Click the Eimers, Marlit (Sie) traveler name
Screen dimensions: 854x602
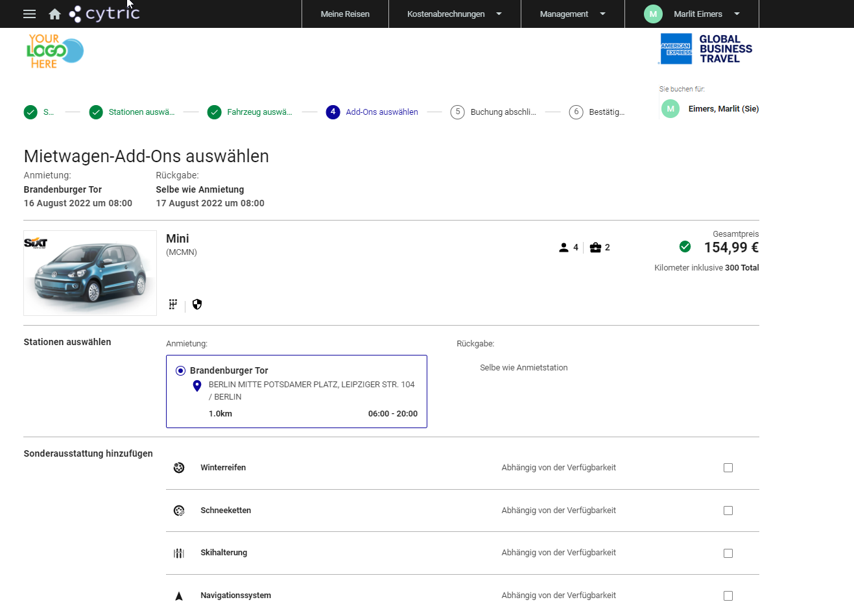pyautogui.click(x=724, y=109)
